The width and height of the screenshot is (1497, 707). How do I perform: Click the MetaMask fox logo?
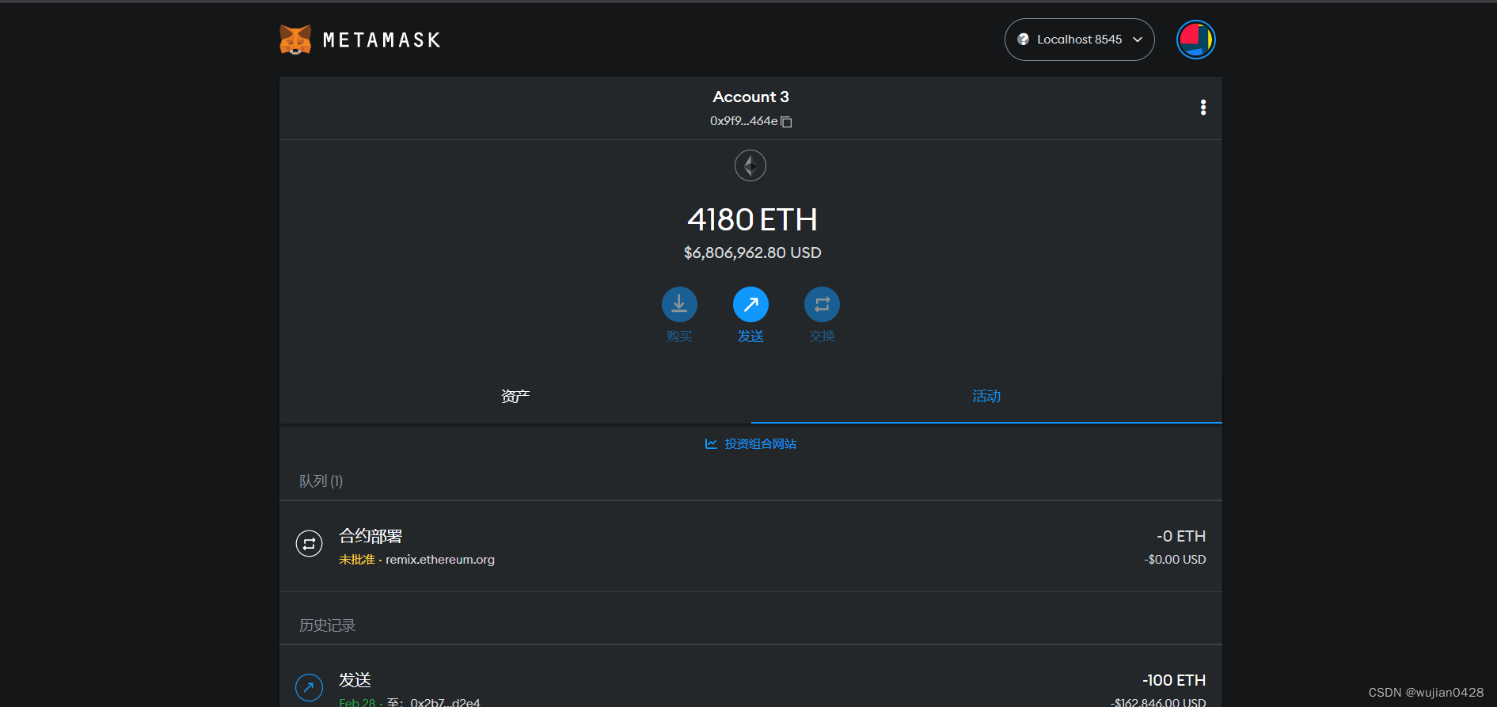295,40
